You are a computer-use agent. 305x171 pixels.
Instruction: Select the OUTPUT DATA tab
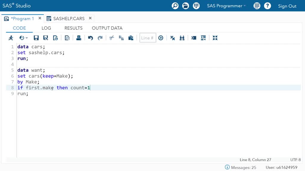point(107,28)
